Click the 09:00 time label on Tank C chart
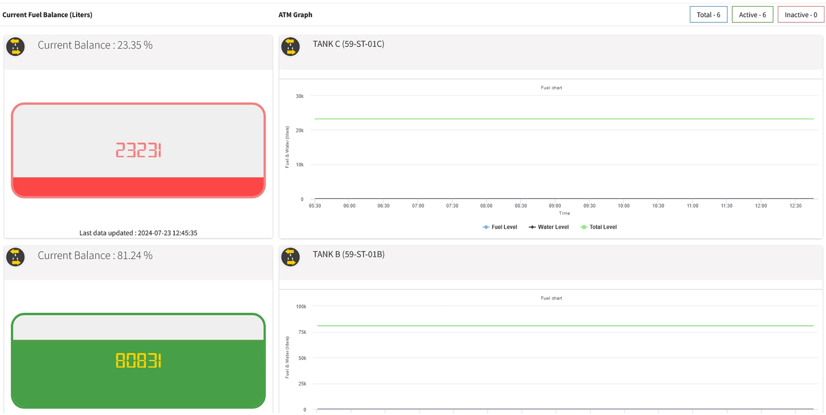Viewport: 826px width, 415px height. pyautogui.click(x=555, y=206)
